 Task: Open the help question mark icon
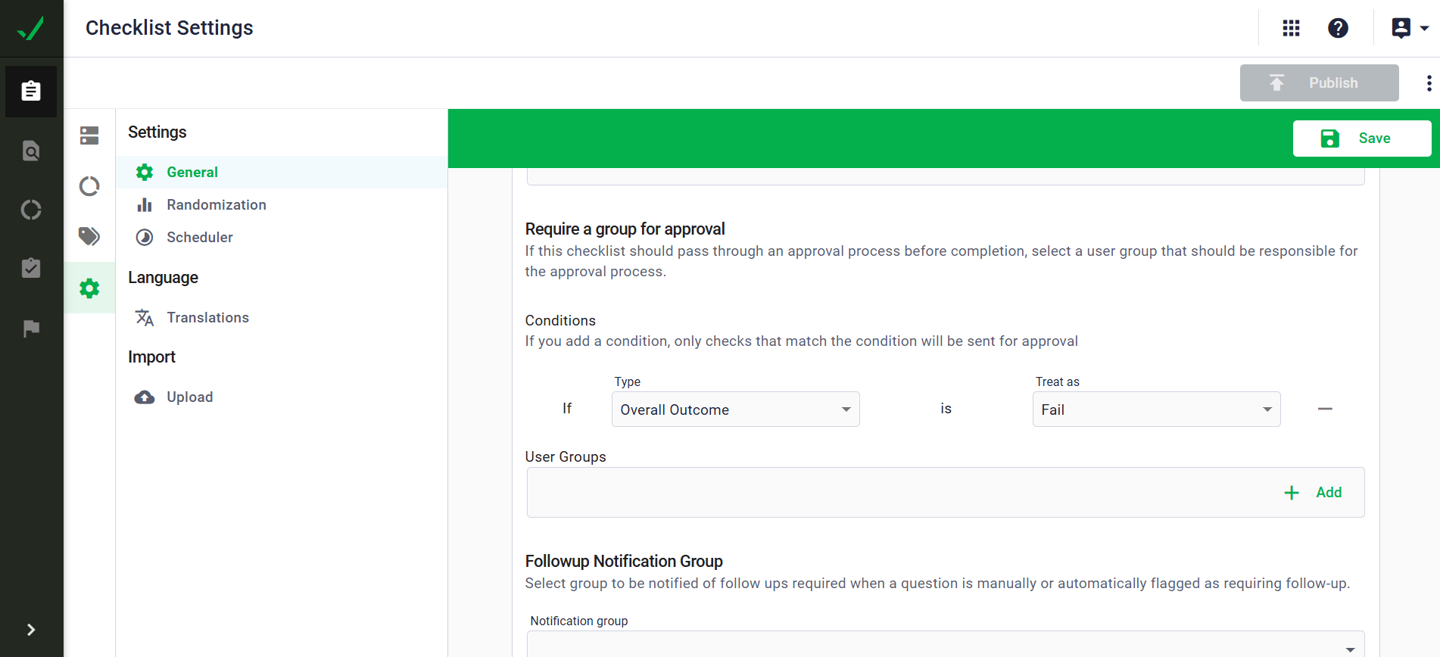(x=1338, y=28)
